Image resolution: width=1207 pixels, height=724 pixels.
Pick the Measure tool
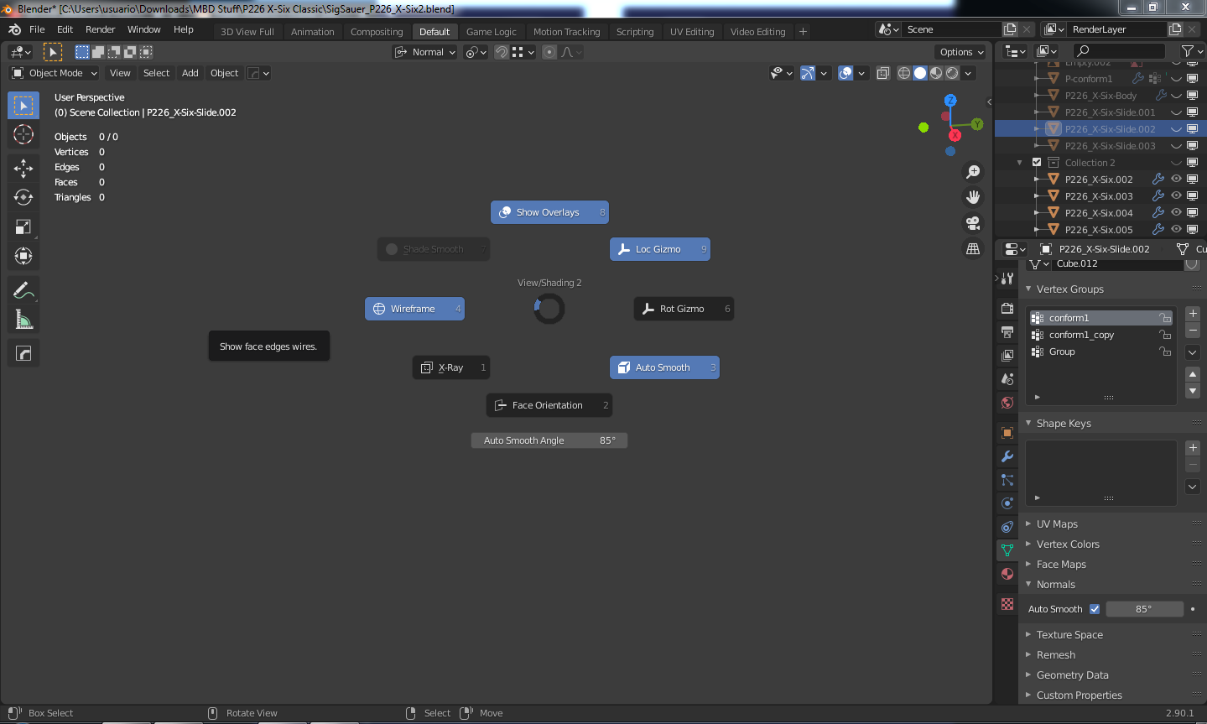[x=23, y=320]
